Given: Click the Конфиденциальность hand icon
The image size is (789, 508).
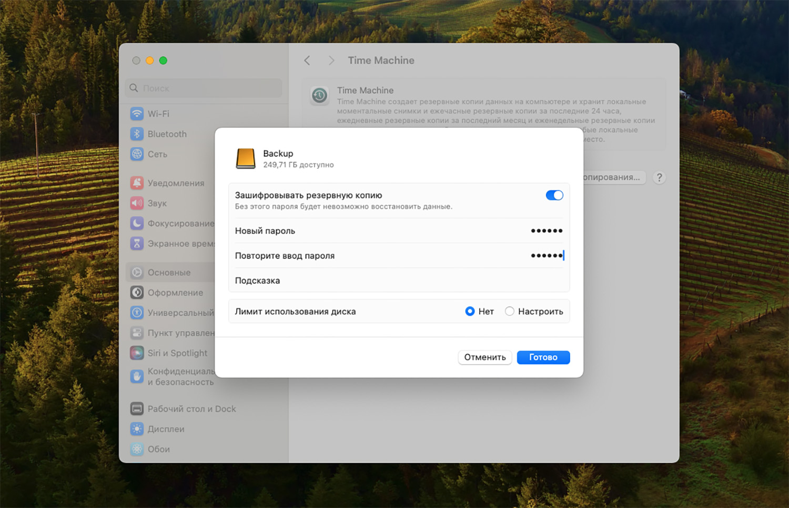Looking at the screenshot, I should tap(137, 376).
